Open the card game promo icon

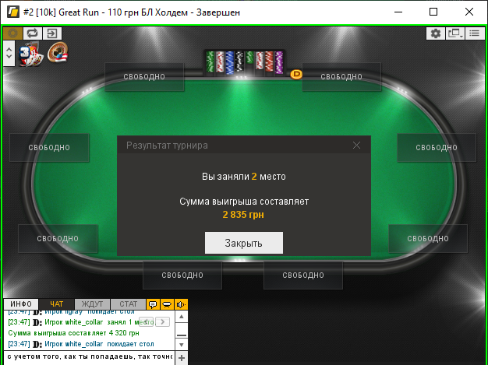click(31, 54)
